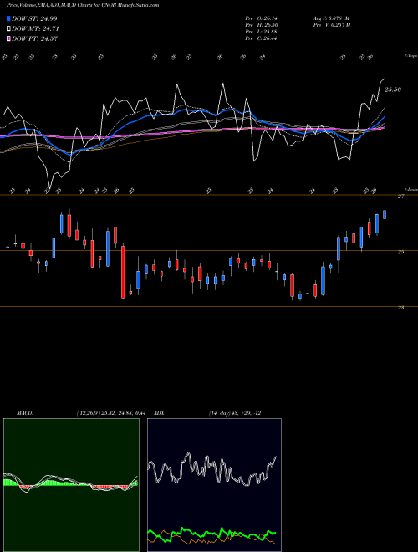Click the 25.50 price label on EMA chart
The height and width of the screenshot is (552, 418).
[x=393, y=89]
